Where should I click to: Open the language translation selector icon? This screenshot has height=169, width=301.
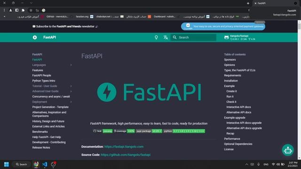tap(166, 38)
